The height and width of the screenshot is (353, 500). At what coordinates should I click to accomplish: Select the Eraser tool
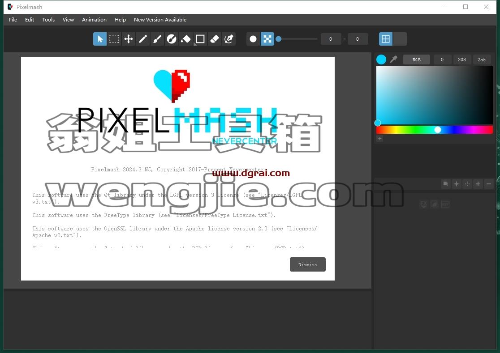point(215,39)
